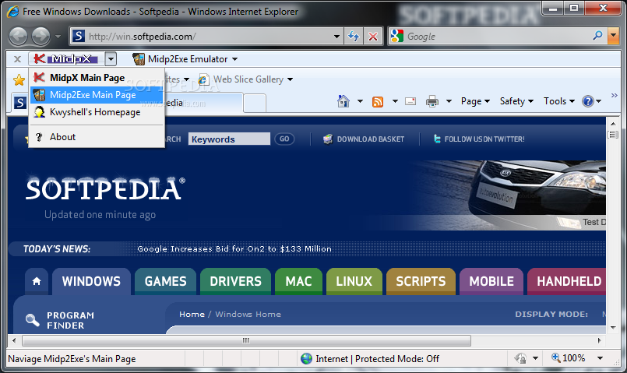627x373 pixels.
Task: Open the Midp2Exe Emulator menu
Action: tap(185, 59)
